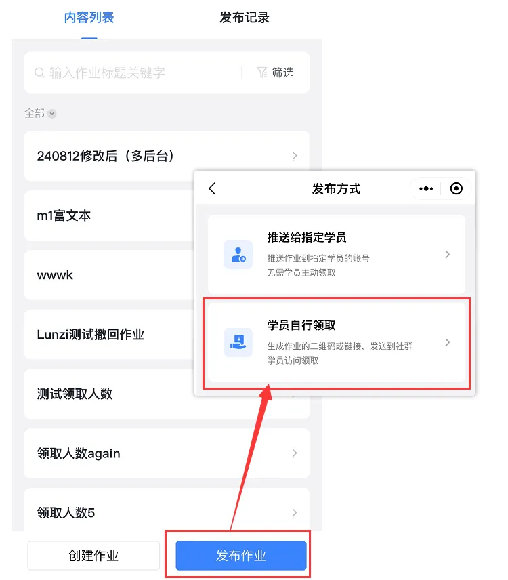Open chevron for 240812修改后（多后台）
Screen dimensions: 508x580
click(295, 156)
